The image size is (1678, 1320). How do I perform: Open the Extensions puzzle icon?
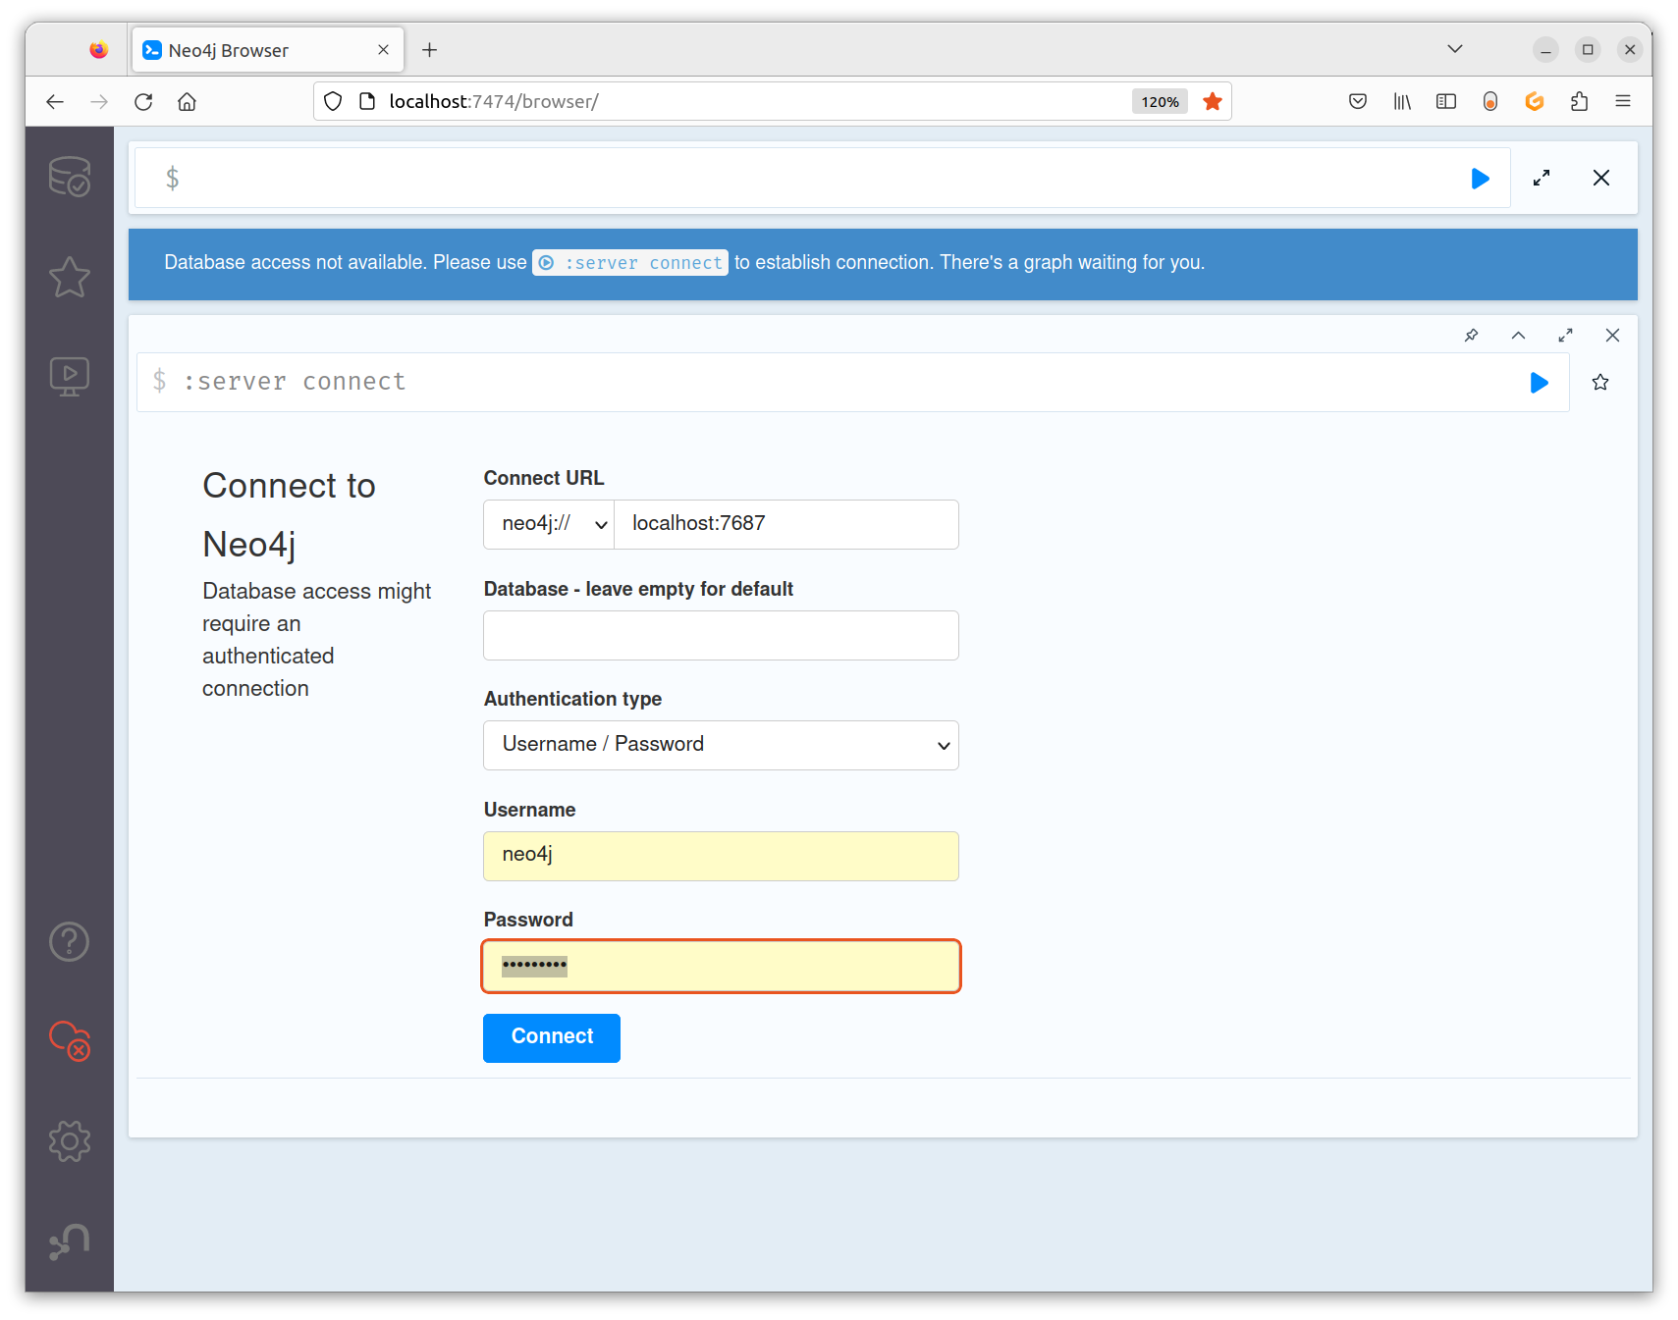(x=1579, y=101)
